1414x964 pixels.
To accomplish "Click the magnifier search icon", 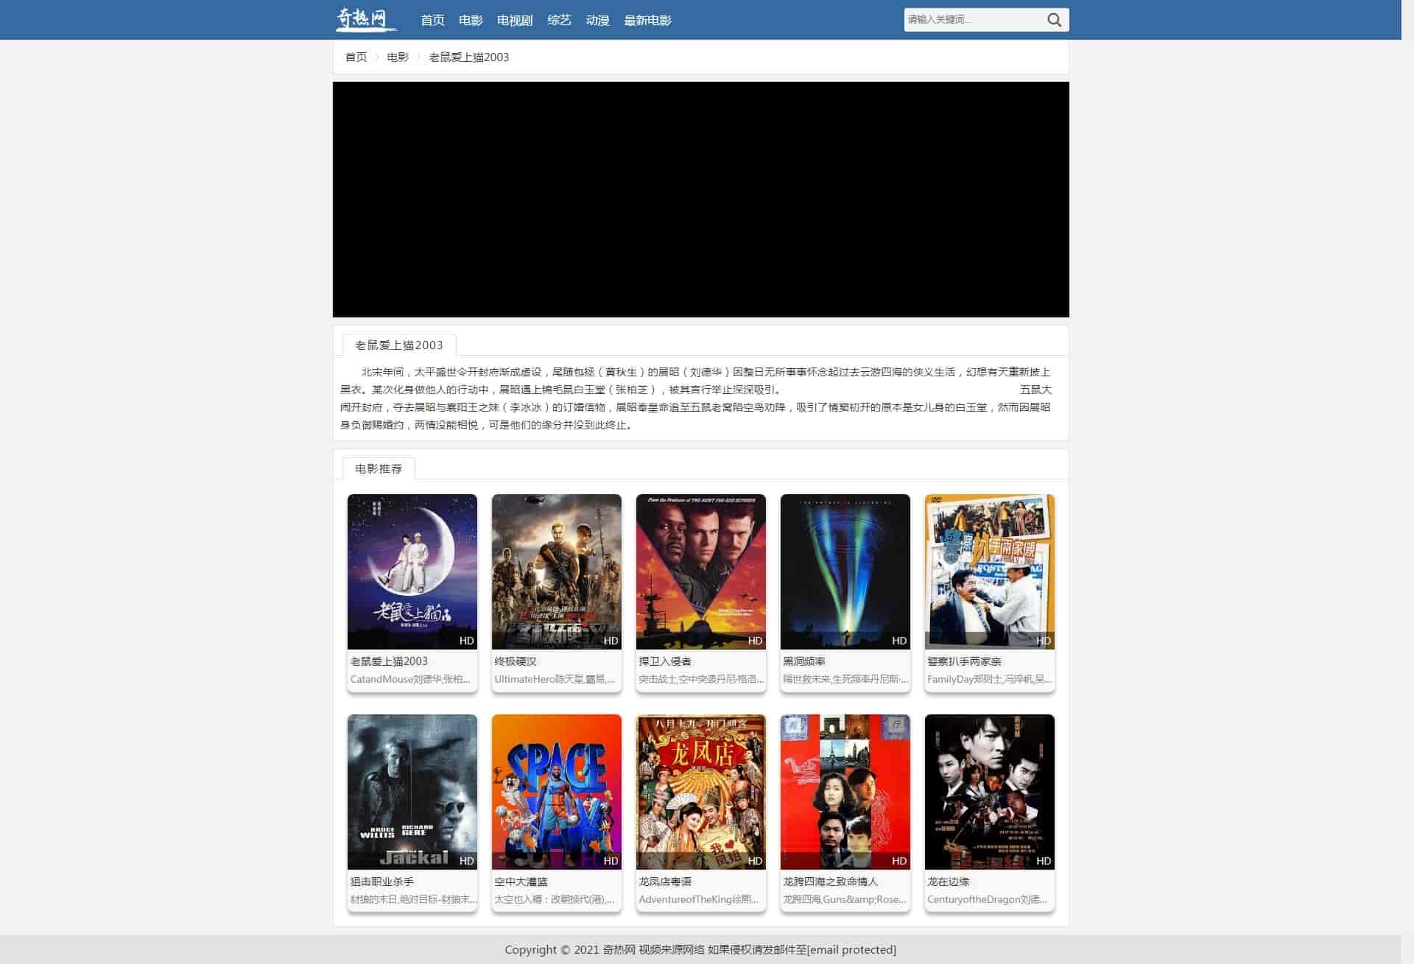I will 1054,20.
